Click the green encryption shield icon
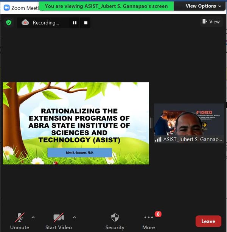Viewport: 227px width, 232px height. 9,23
